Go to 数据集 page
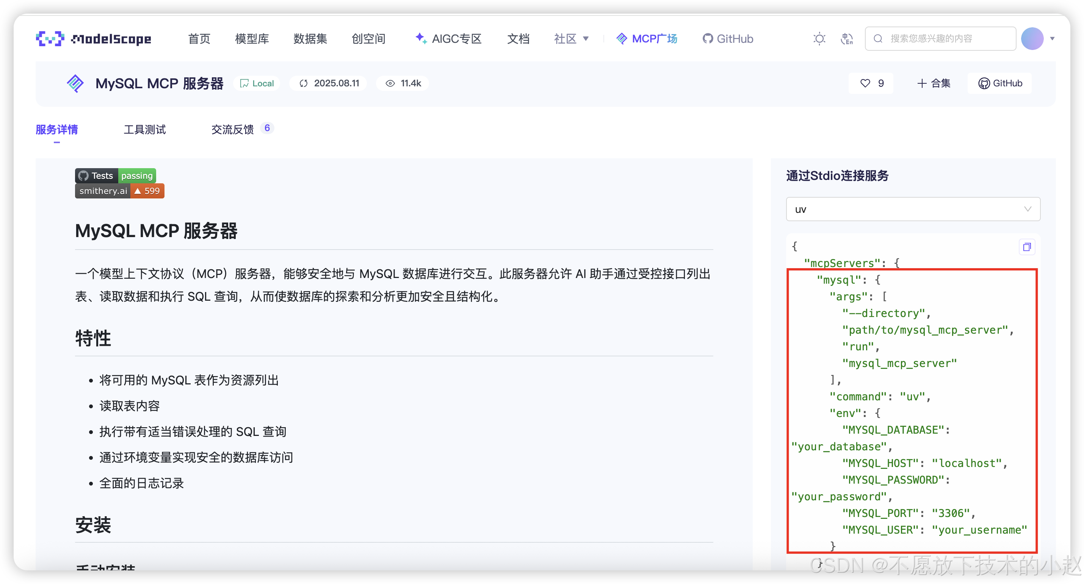The image size is (1084, 584). [x=310, y=39]
